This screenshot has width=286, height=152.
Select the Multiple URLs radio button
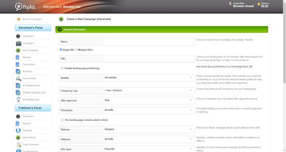[x=76, y=49]
